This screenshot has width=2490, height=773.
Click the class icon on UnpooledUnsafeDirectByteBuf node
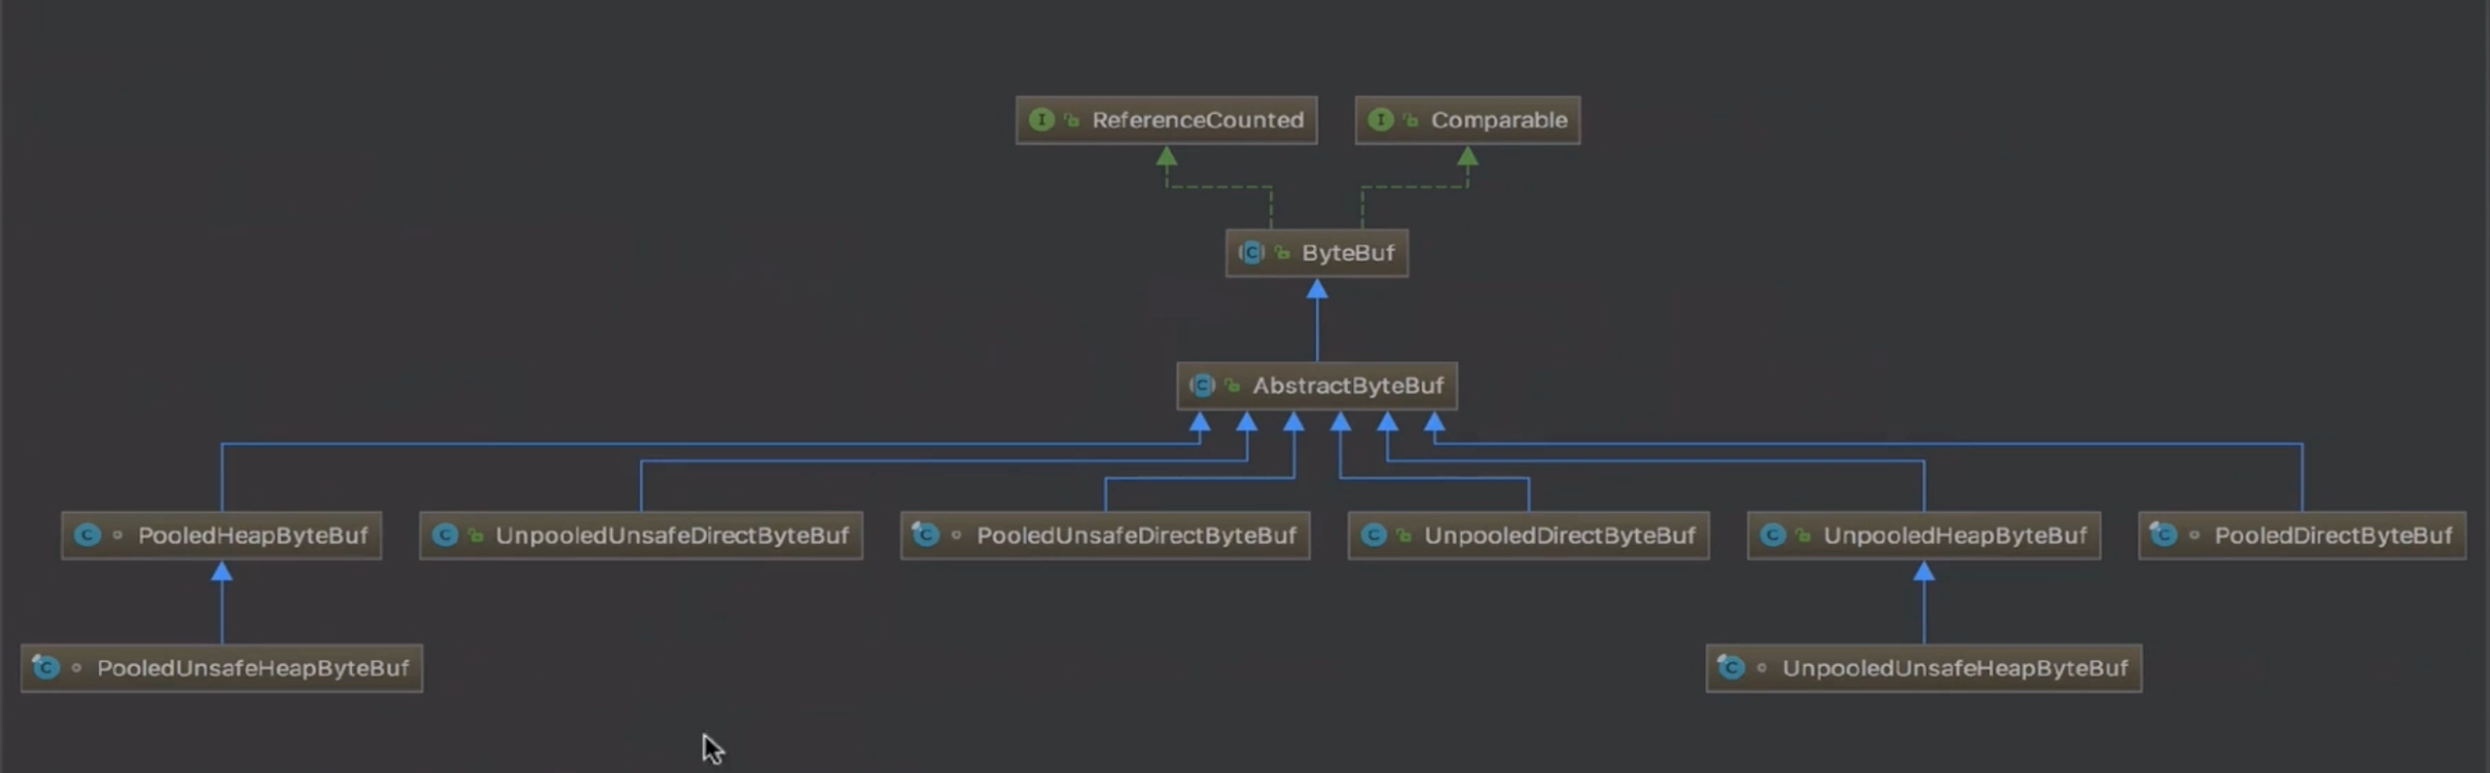445,535
